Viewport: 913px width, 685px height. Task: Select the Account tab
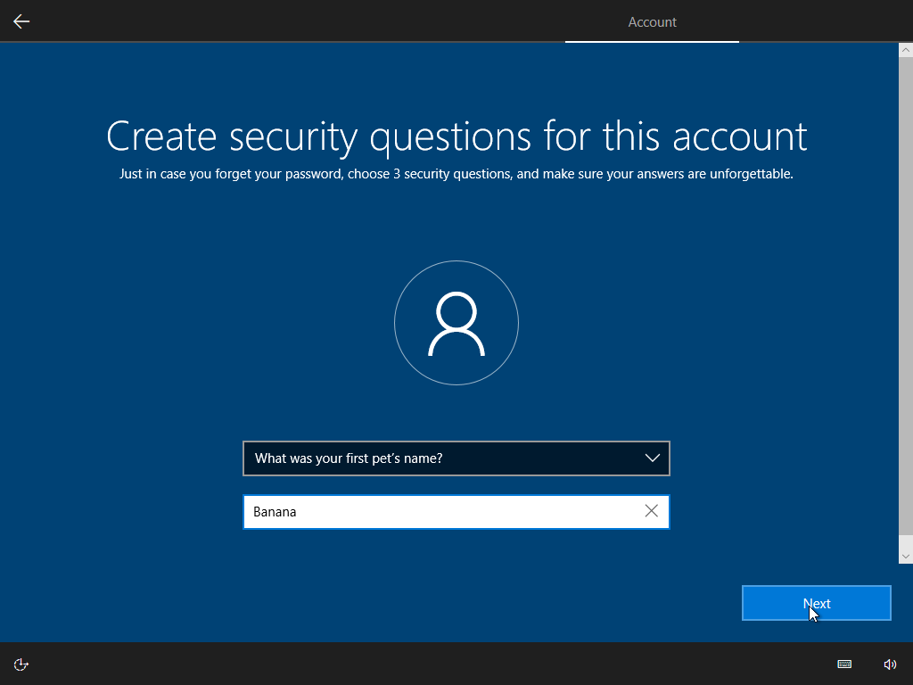tap(652, 22)
